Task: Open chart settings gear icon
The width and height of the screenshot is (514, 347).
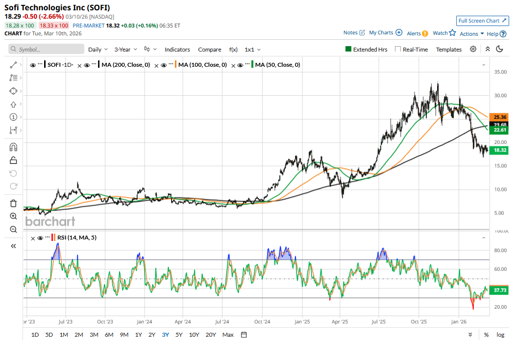Action: (x=473, y=49)
